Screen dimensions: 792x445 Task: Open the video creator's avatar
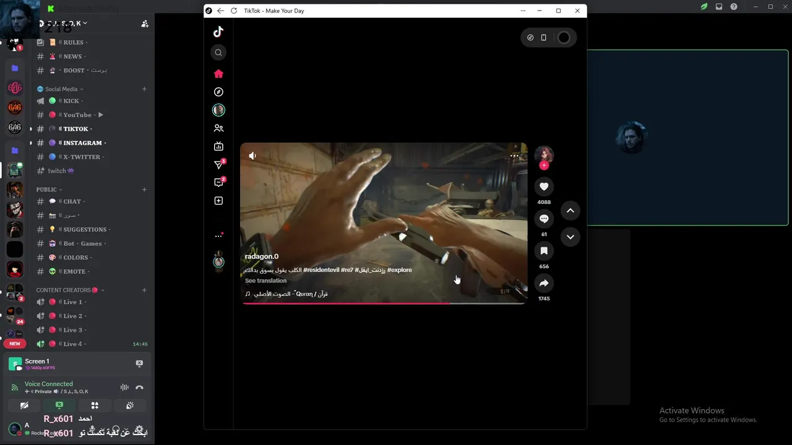pyautogui.click(x=544, y=154)
